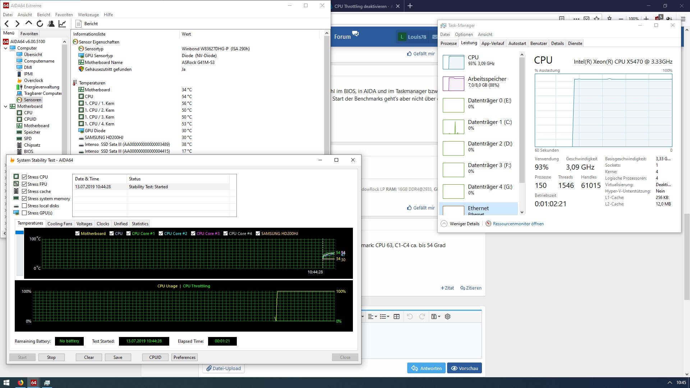
Task: Open the text alignment dropdown in editor
Action: coord(372,317)
